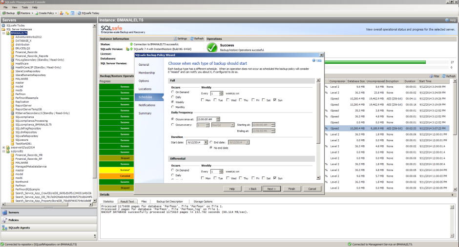The image size is (459, 247).
Task: Click the yellow icon left of the window icon
Action: click(67, 13)
